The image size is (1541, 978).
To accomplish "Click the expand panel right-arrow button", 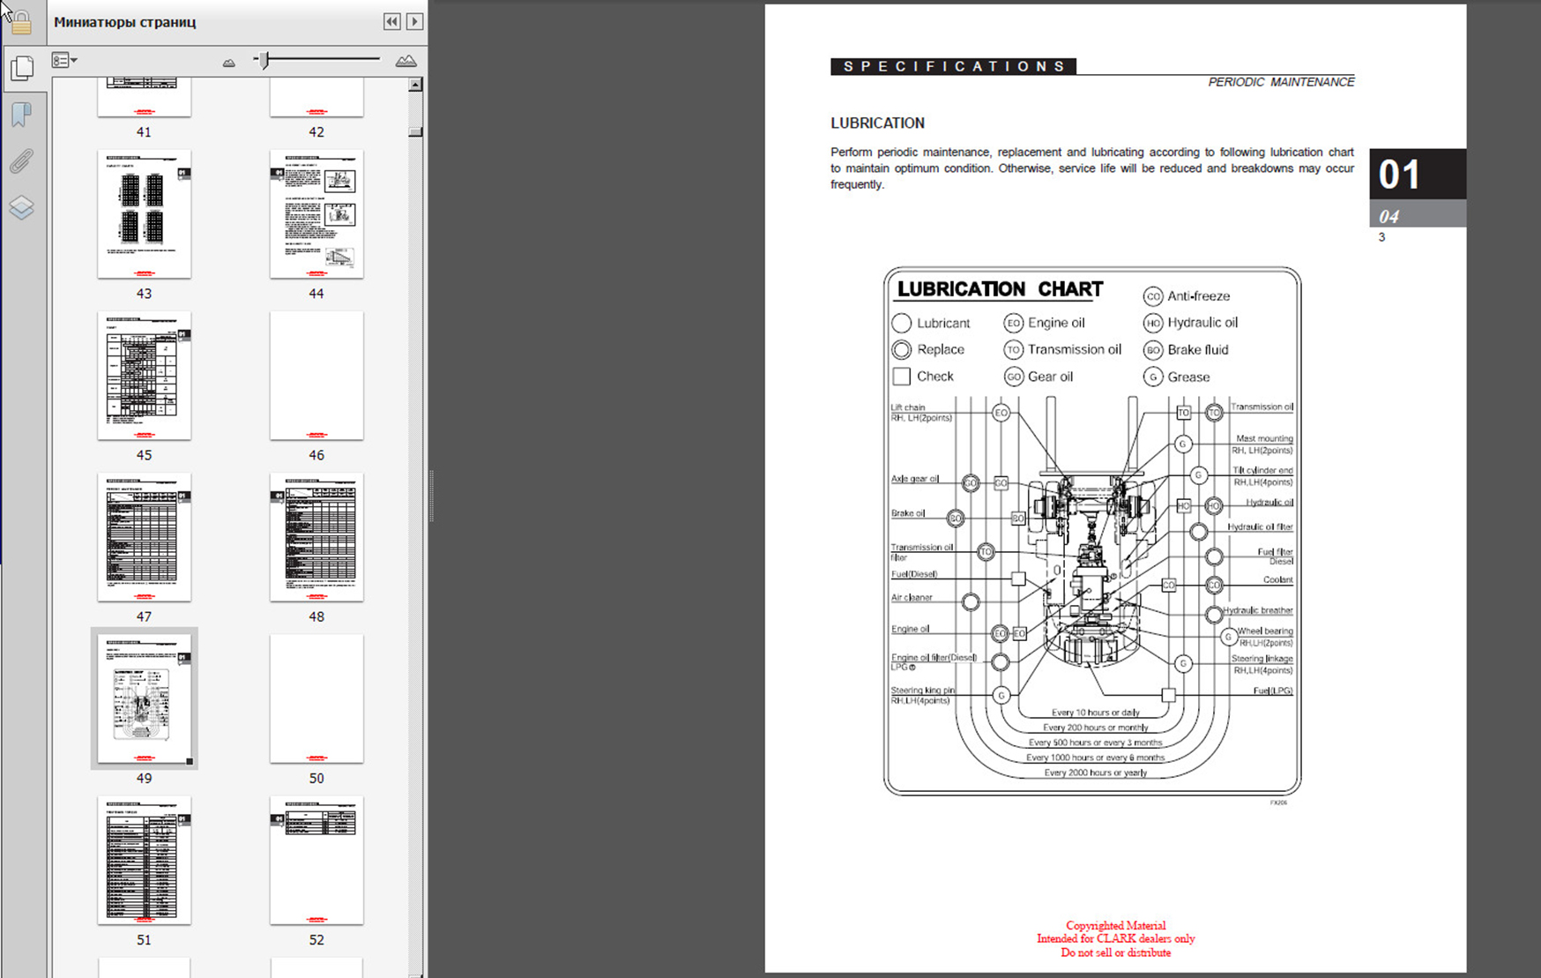I will [x=414, y=22].
